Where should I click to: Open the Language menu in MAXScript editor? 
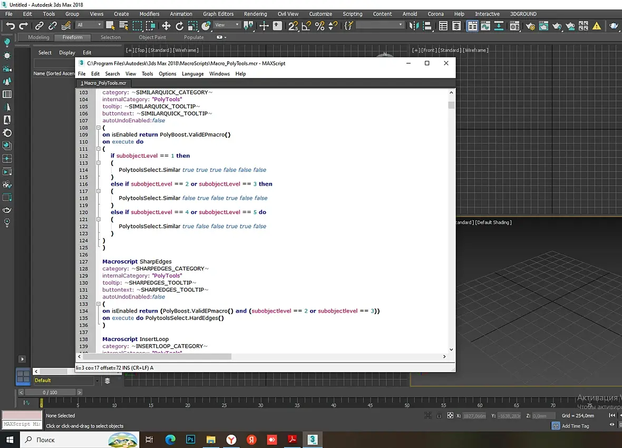click(x=192, y=74)
